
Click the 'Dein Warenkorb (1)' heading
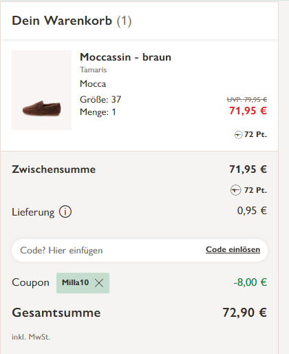(x=72, y=21)
